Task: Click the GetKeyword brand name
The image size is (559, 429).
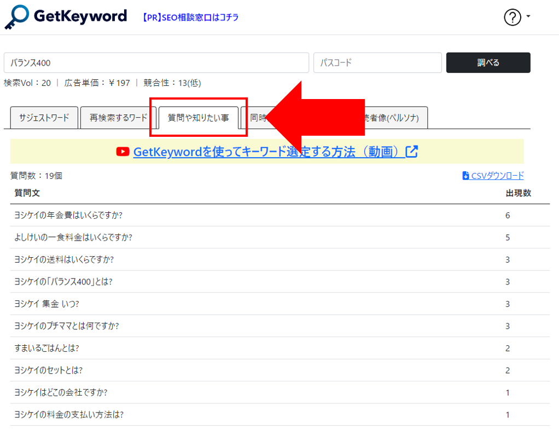Action: tap(80, 16)
